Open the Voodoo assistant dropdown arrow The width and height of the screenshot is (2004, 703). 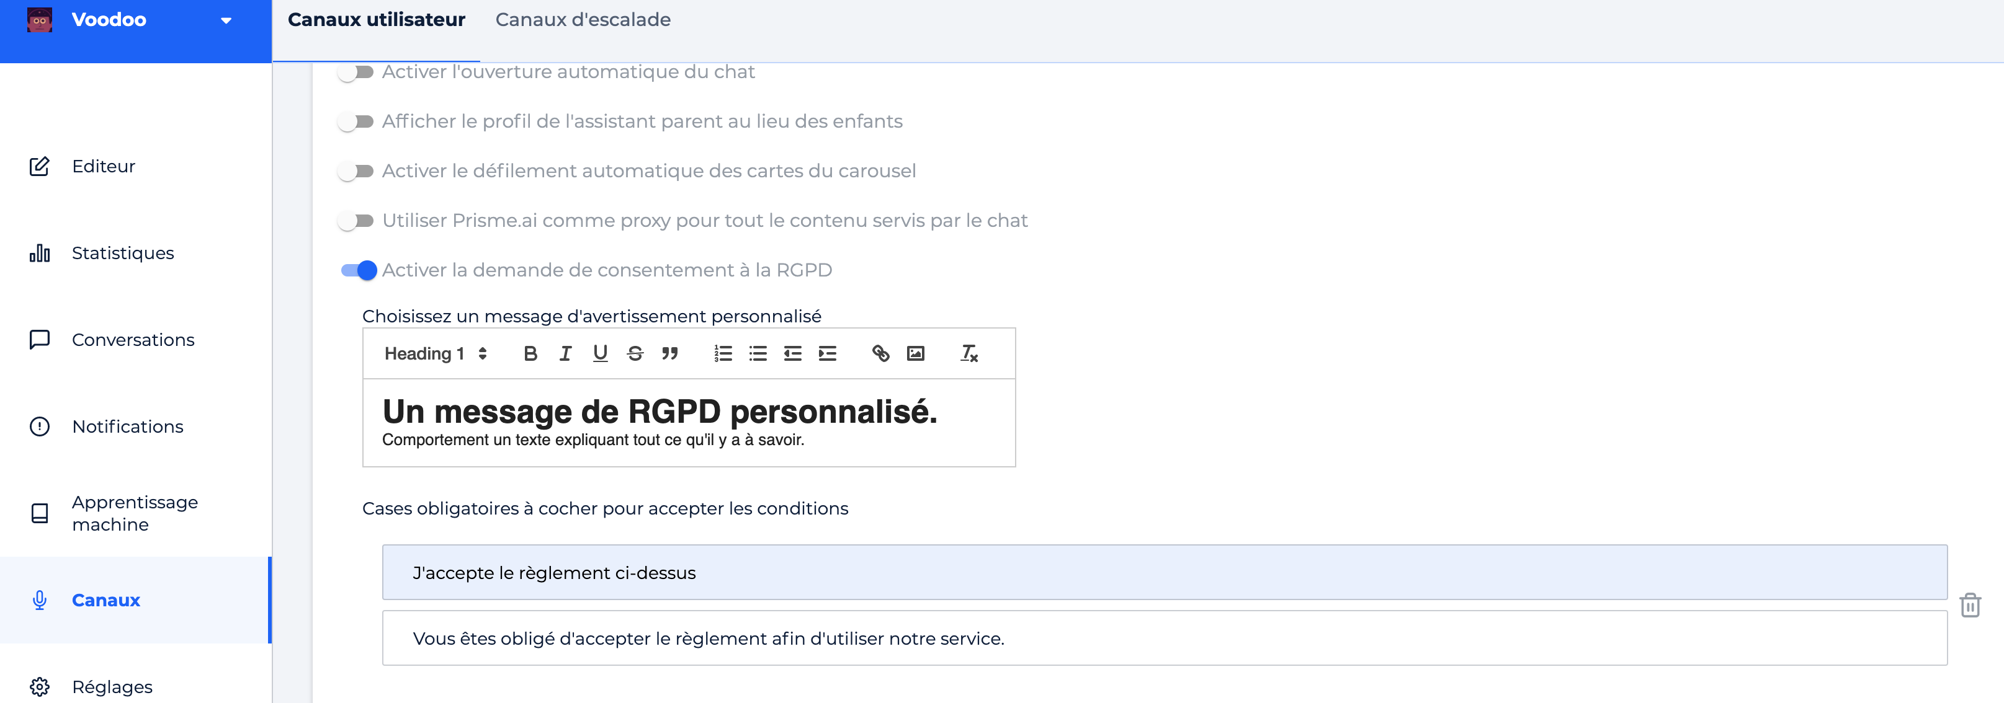(226, 20)
